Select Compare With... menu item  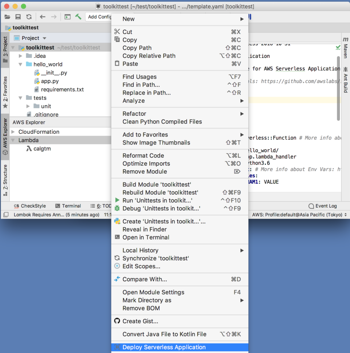pos(180,279)
